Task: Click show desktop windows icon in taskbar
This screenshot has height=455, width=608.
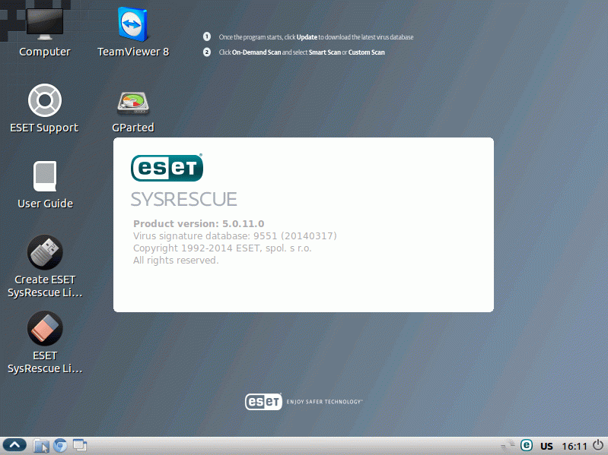Action: pos(79,445)
